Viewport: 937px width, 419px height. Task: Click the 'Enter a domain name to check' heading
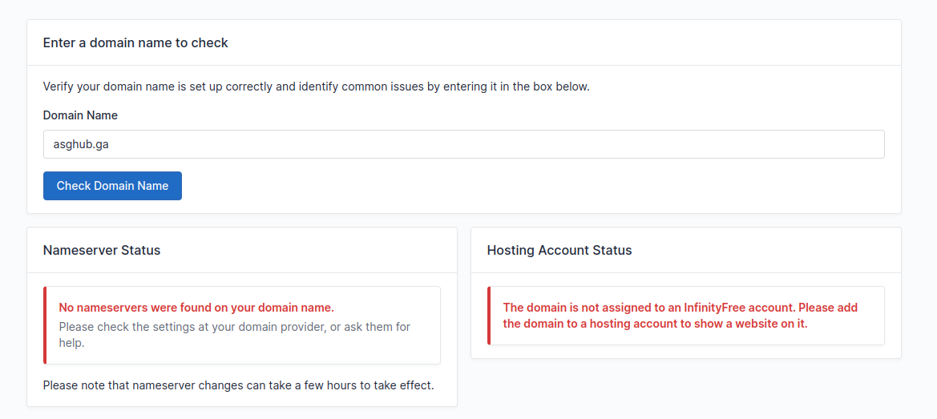coord(135,43)
